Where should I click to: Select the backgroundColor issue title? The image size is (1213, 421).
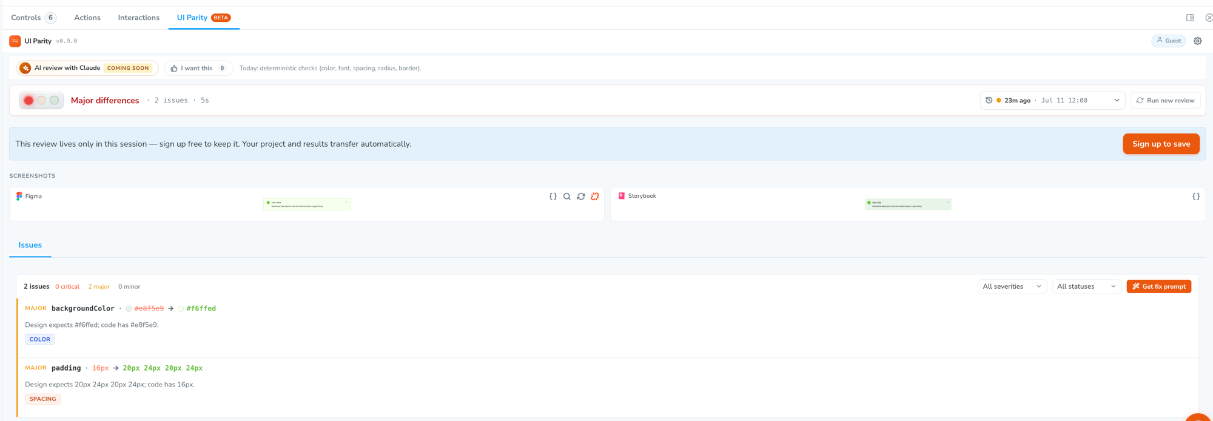(x=83, y=308)
